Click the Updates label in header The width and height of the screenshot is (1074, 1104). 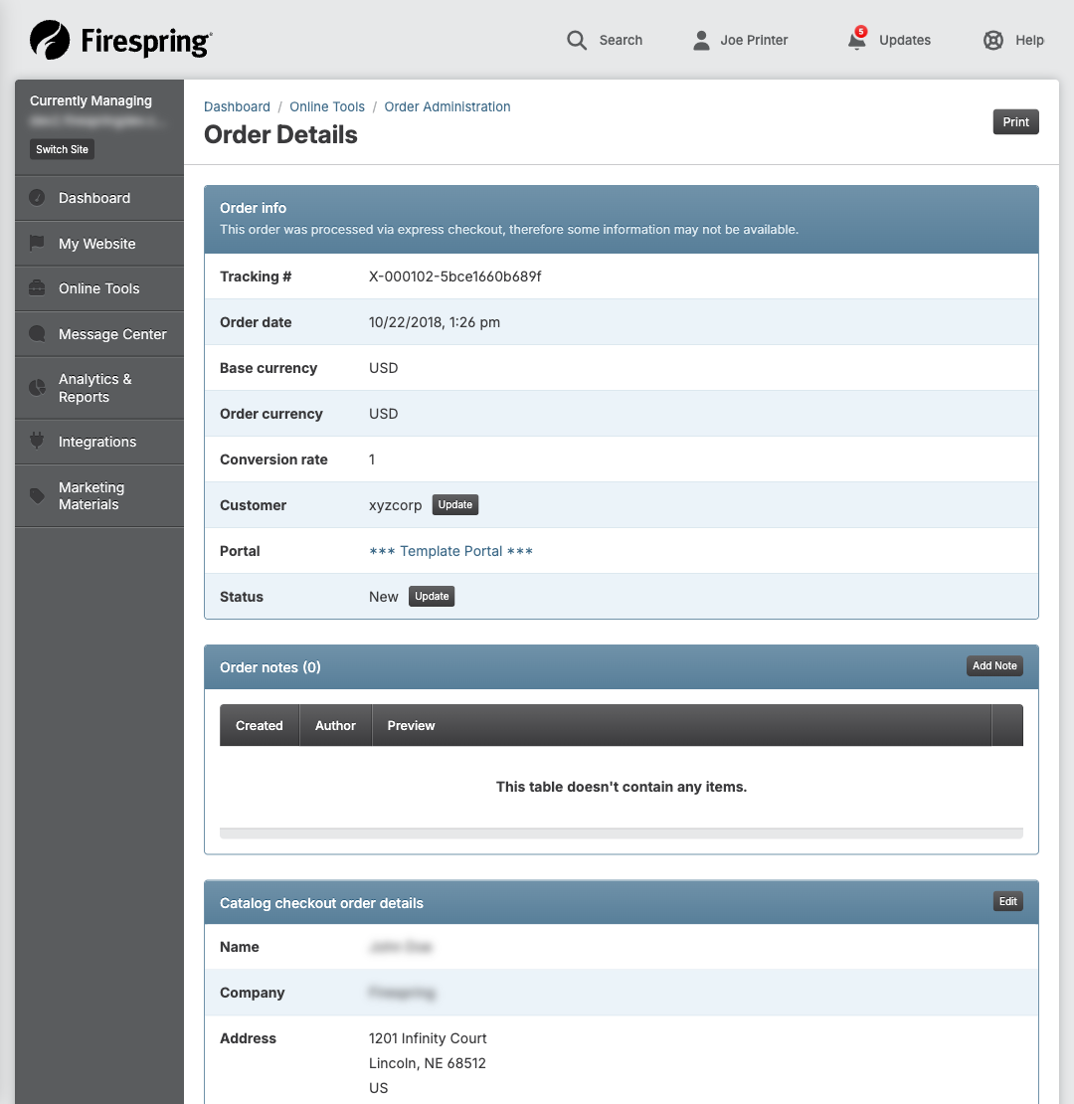point(904,40)
